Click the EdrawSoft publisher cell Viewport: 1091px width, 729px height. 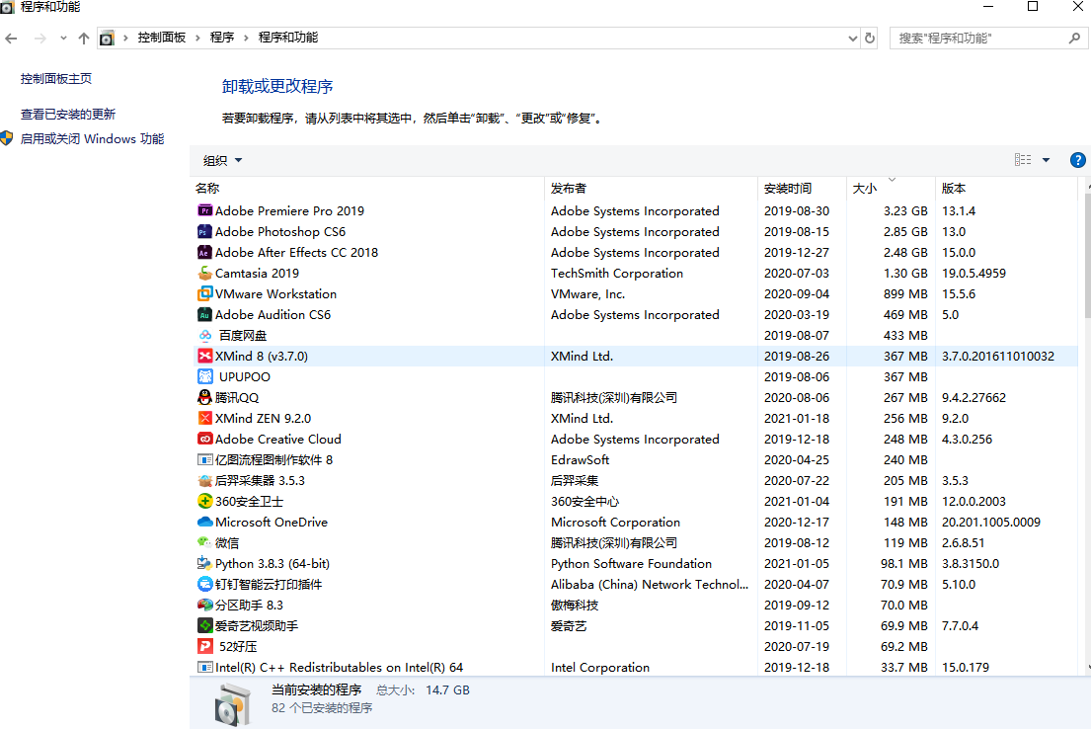click(580, 459)
